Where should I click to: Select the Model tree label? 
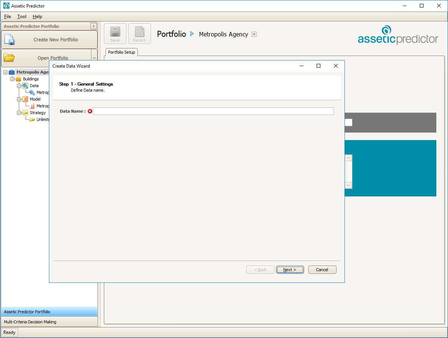[x=35, y=99]
